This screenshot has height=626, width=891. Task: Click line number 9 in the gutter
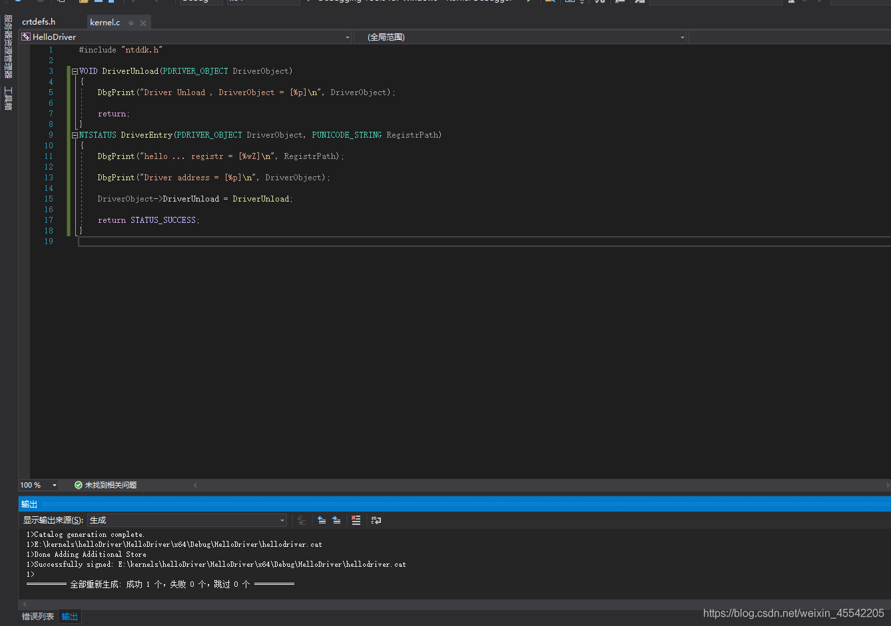(x=51, y=135)
